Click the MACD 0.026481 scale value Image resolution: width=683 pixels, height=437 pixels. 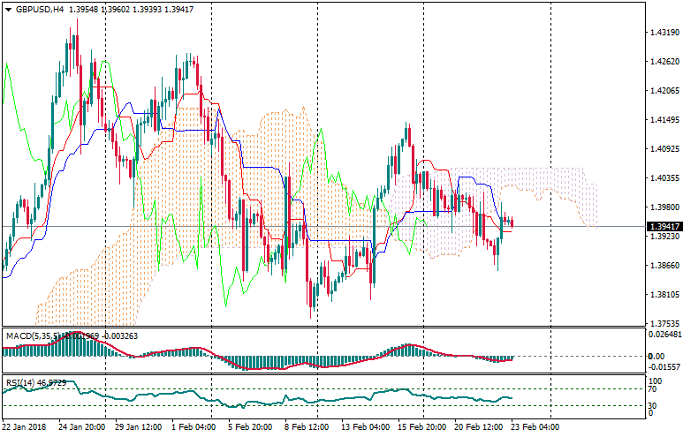[x=664, y=335]
